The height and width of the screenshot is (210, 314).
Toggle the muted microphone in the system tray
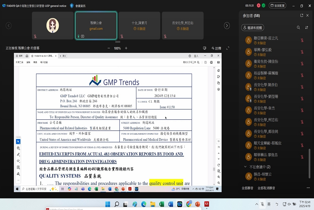click(262, 204)
